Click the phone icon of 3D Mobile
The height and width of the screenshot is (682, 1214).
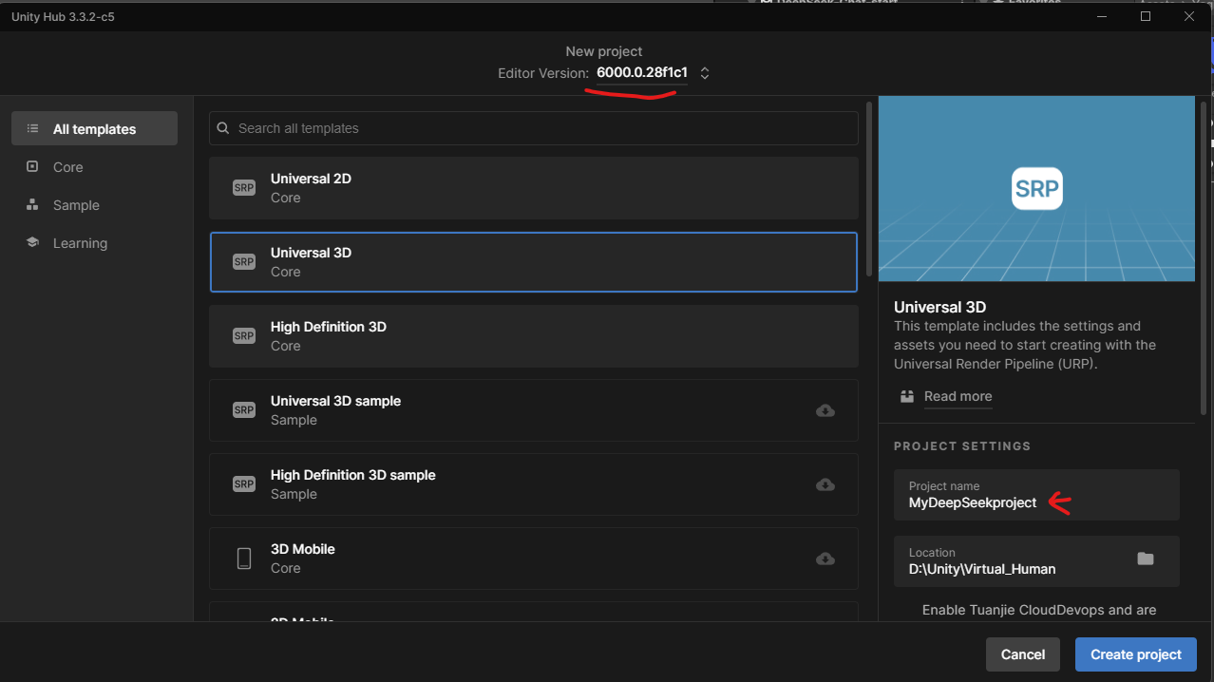pyautogui.click(x=244, y=559)
